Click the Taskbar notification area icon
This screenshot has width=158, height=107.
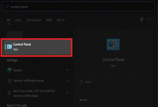tap(9, 80)
